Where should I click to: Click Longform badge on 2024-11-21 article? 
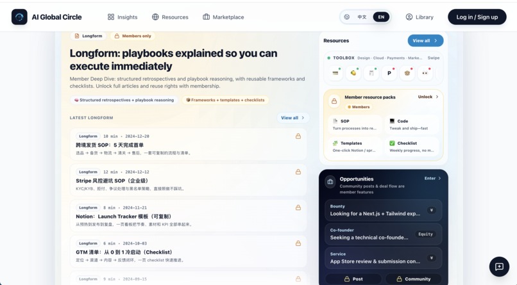click(x=88, y=208)
